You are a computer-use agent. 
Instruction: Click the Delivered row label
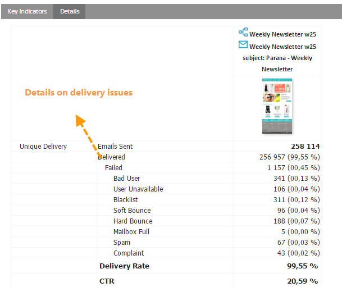click(x=111, y=157)
